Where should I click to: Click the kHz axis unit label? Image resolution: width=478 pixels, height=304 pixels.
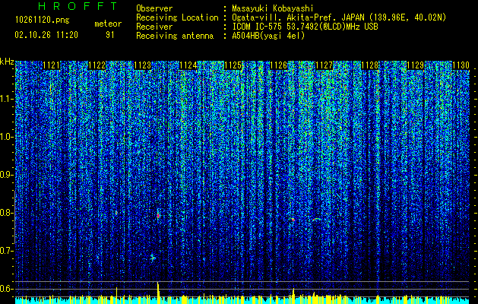click(x=7, y=62)
